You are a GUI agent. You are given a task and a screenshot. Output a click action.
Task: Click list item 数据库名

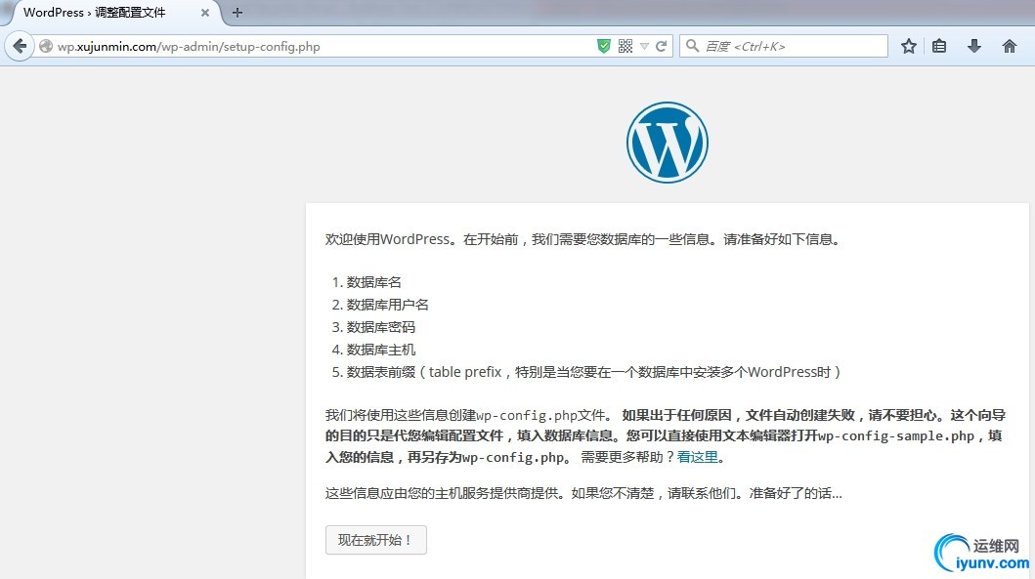[x=373, y=282]
